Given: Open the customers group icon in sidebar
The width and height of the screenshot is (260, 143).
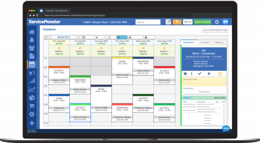Looking at the screenshot, I should tap(32, 48).
